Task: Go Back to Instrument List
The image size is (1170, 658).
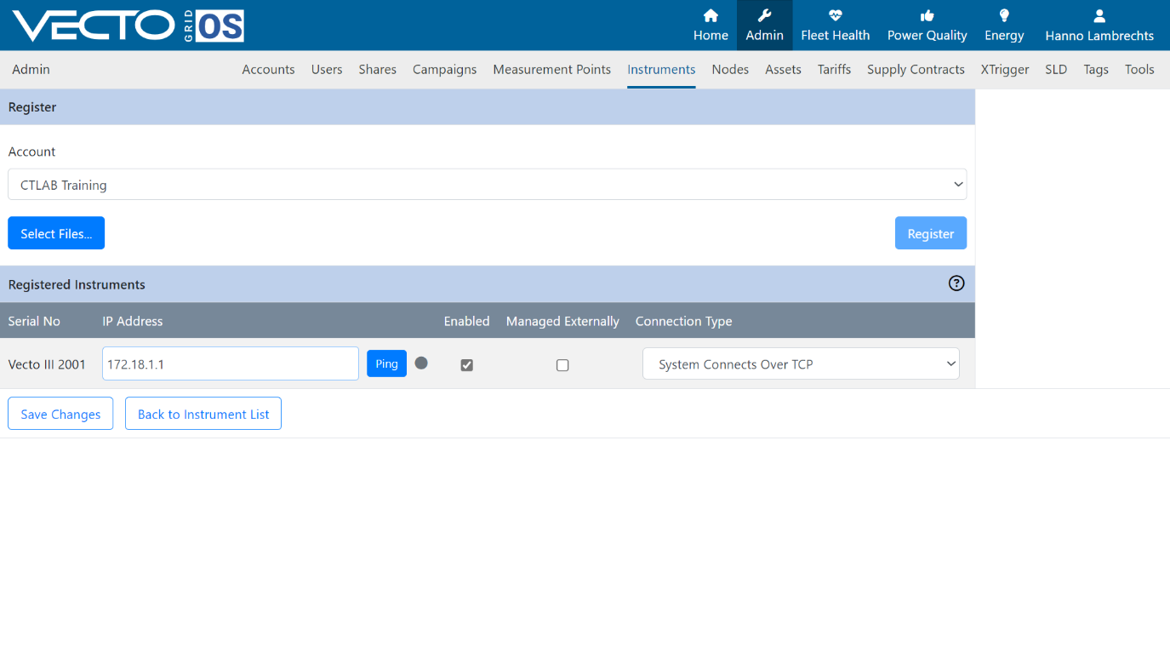Action: pyautogui.click(x=203, y=414)
